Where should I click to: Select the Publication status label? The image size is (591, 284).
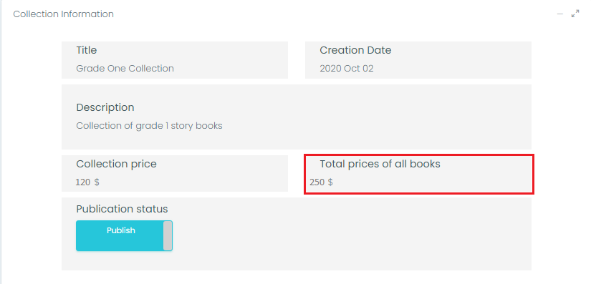tap(122, 209)
